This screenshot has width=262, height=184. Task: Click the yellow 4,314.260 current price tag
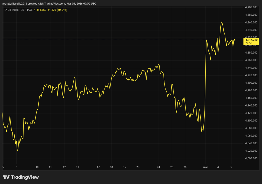pyautogui.click(x=251, y=40)
